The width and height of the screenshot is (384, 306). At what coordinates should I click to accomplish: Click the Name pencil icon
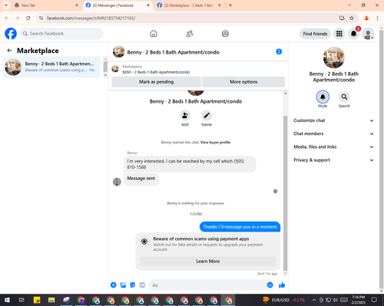click(207, 116)
